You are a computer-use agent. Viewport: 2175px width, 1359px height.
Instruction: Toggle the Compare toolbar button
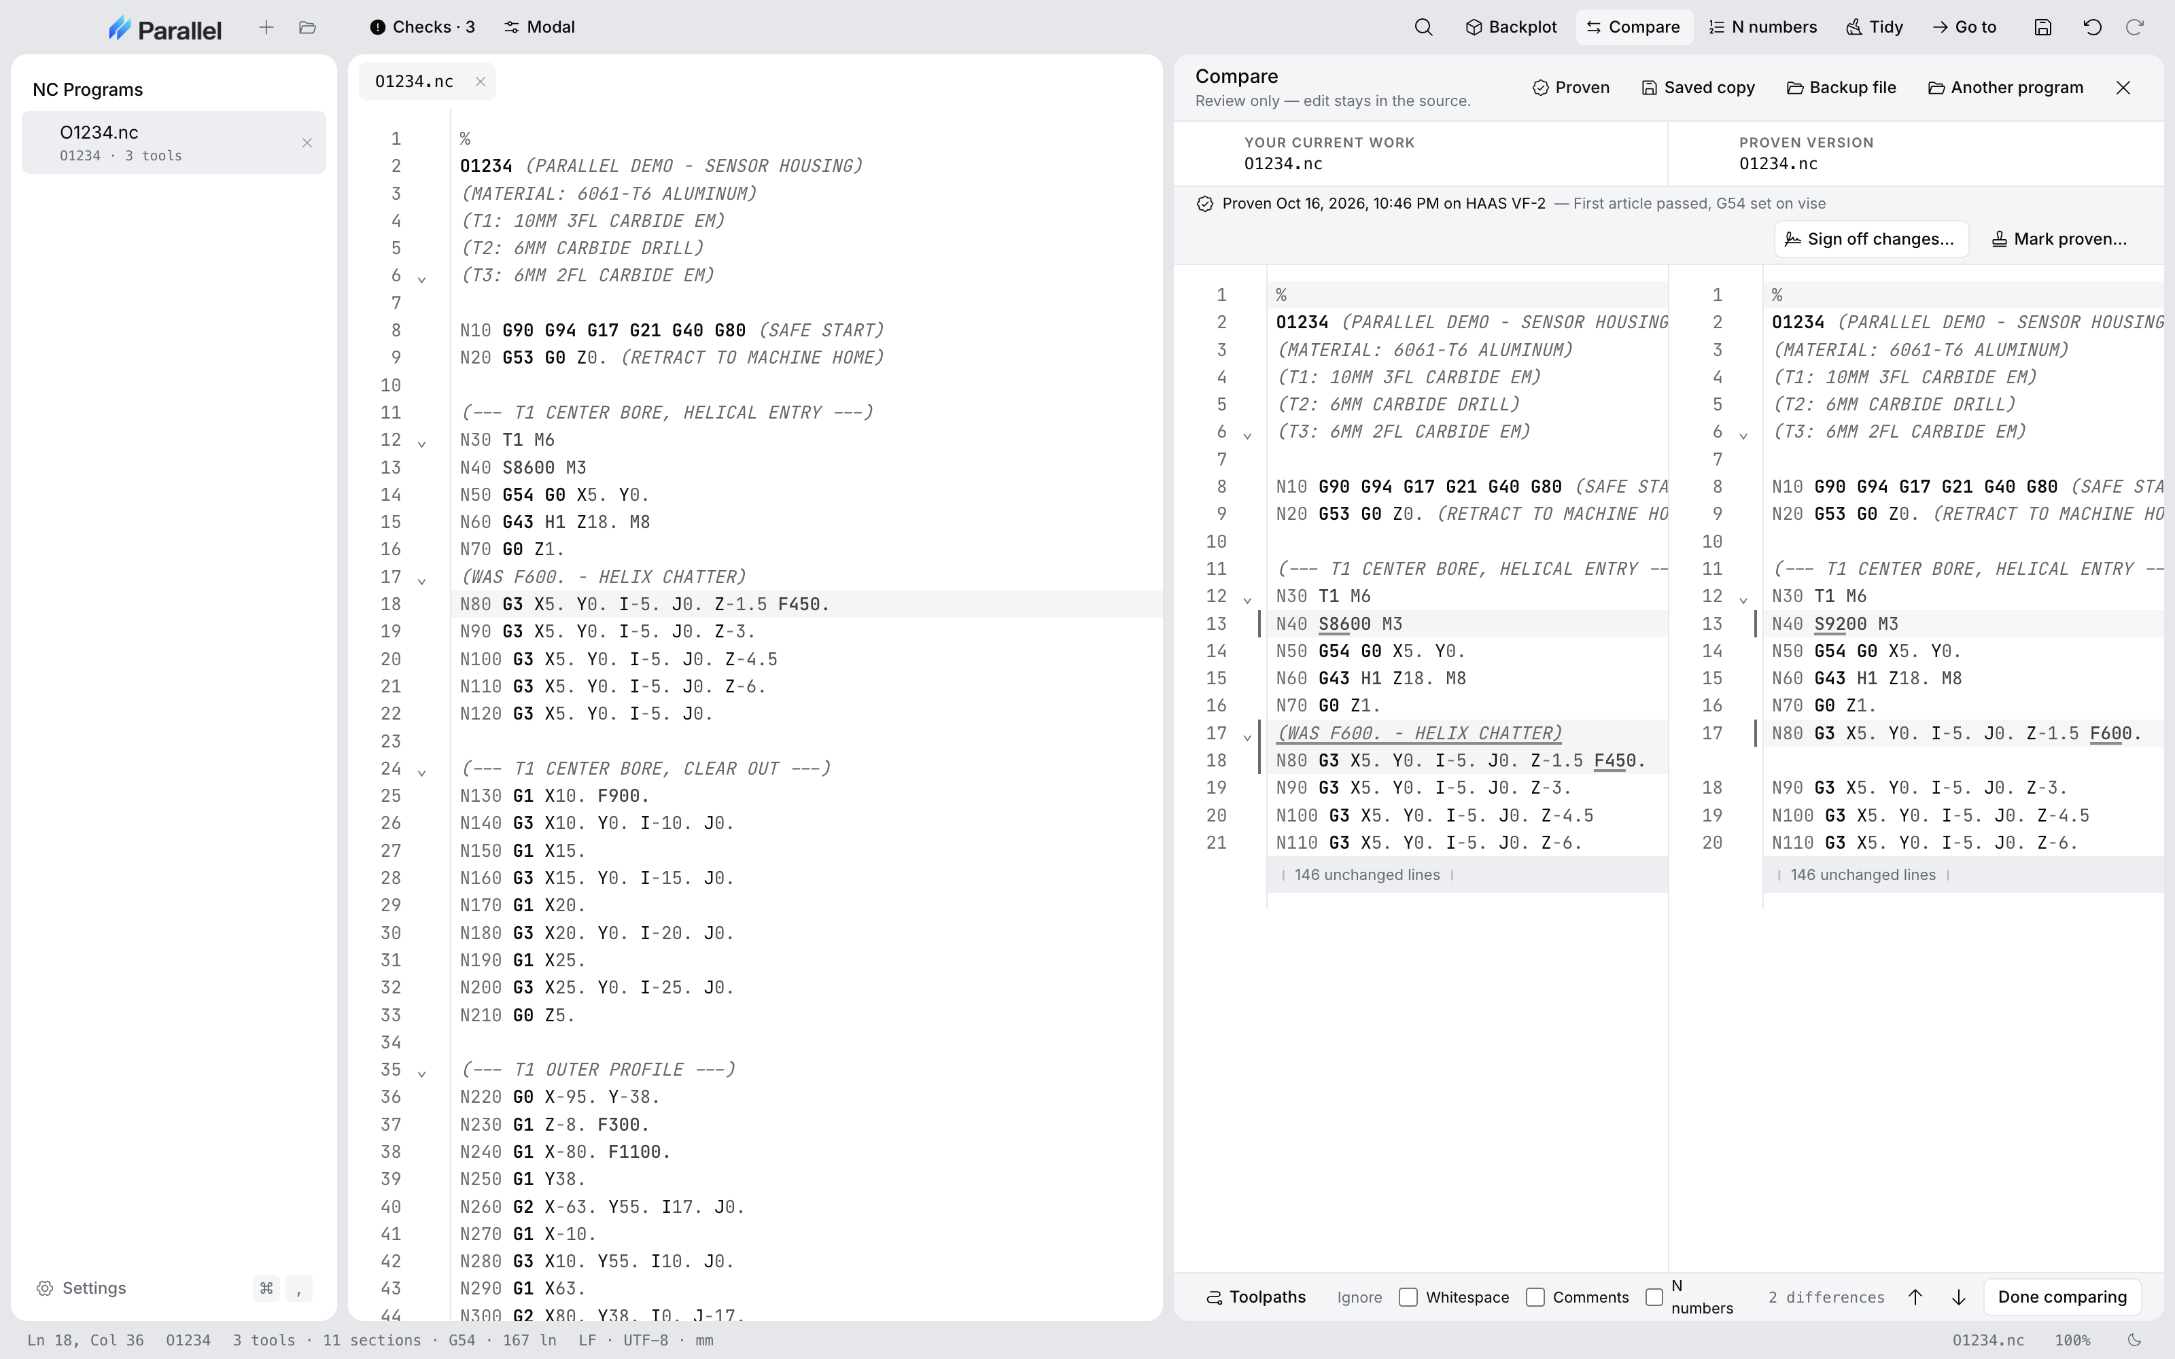[1634, 27]
